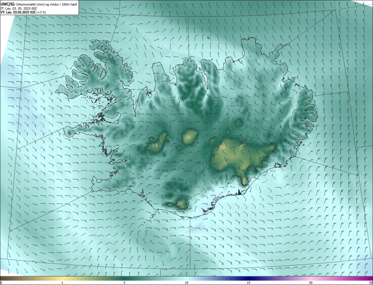
Task: Click the 2.9 value label on the glacier
Action: [x=188, y=137]
